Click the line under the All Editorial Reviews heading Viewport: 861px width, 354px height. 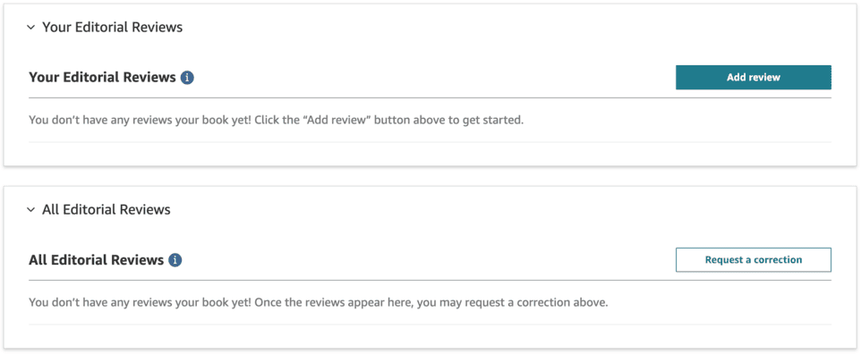430,281
